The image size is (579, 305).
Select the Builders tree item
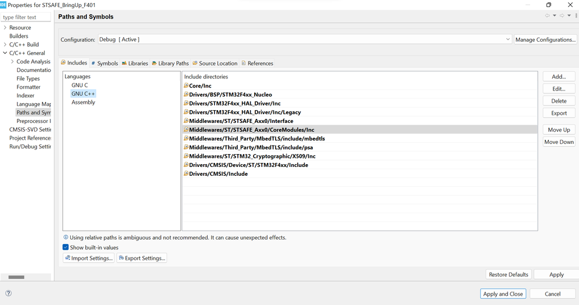coord(19,36)
